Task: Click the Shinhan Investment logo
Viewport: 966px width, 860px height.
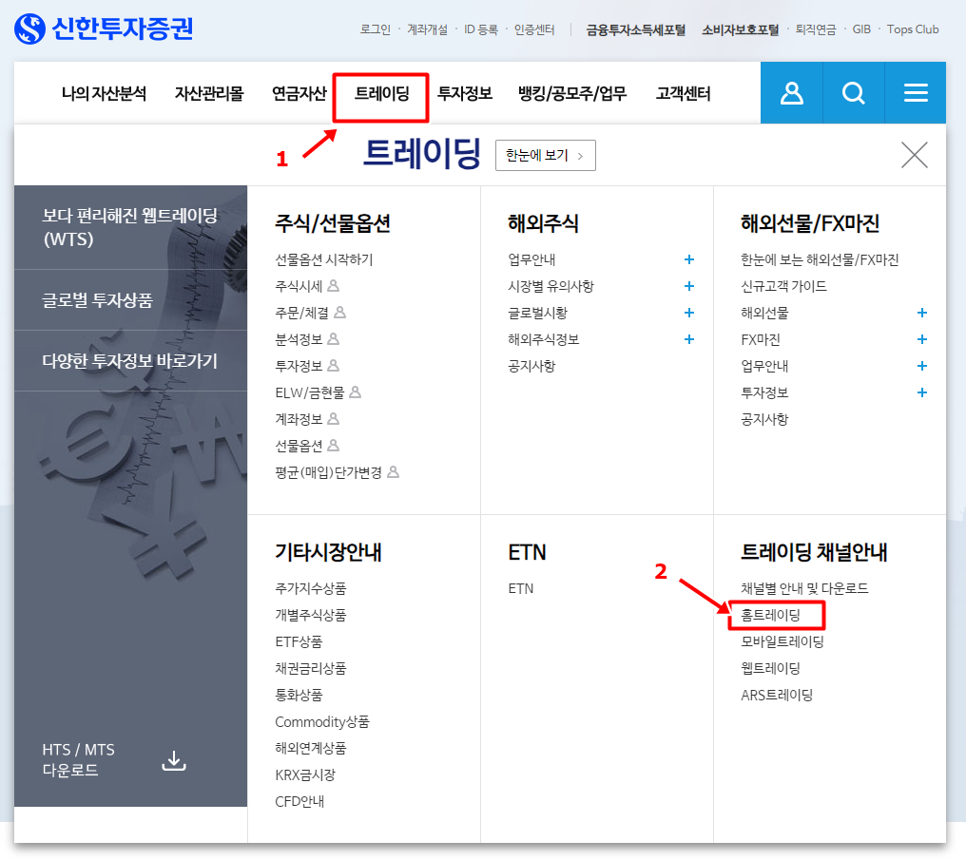Action: pyautogui.click(x=104, y=29)
